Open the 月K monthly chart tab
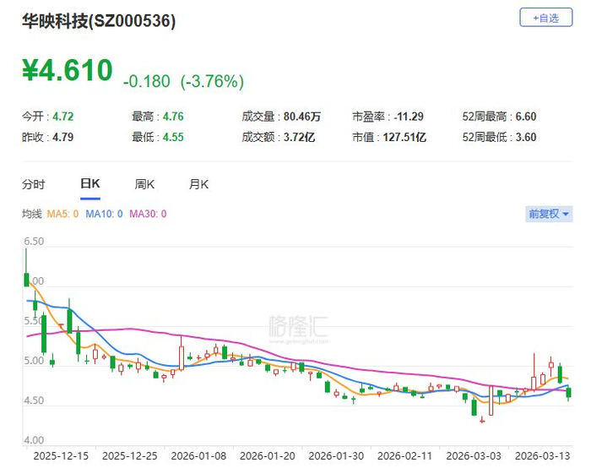 (198, 184)
